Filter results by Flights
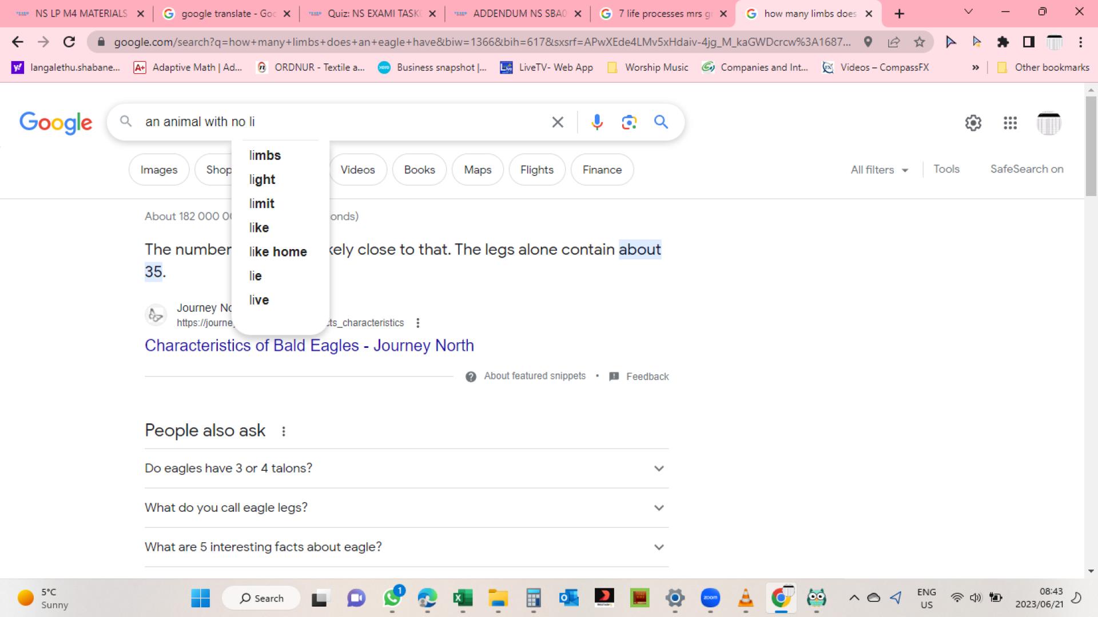Viewport: 1098px width, 617px height. [x=537, y=170]
